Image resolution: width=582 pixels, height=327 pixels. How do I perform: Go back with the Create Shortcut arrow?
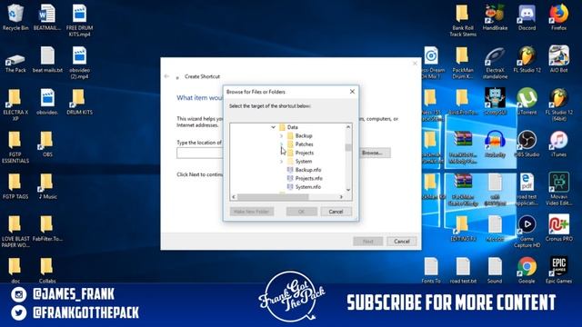pos(166,76)
